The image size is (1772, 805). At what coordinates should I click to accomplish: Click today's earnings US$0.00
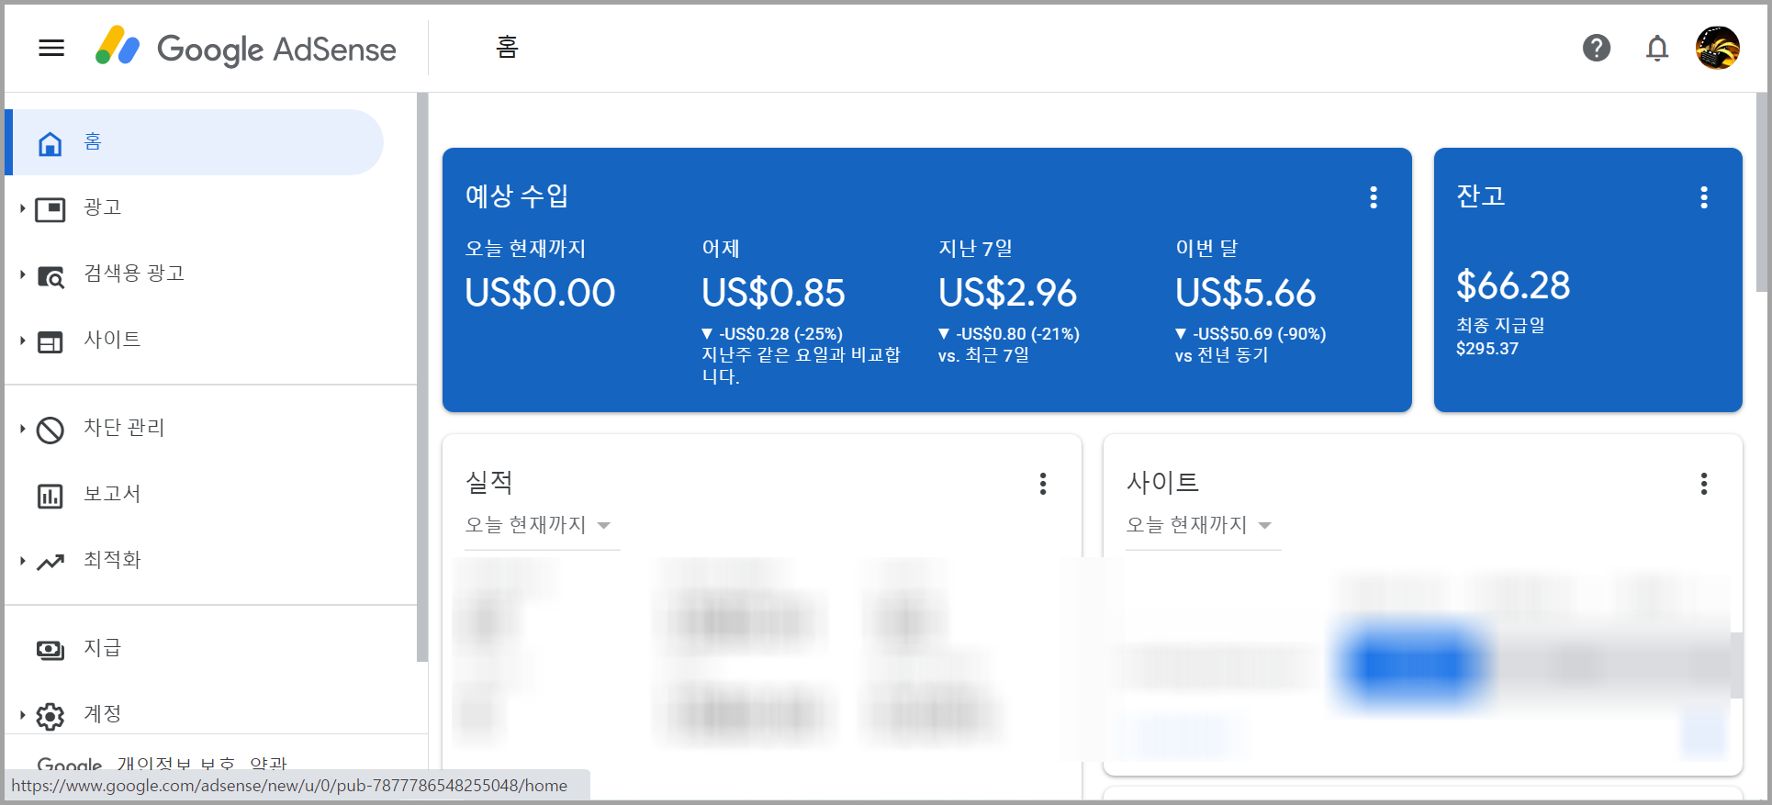coord(540,293)
